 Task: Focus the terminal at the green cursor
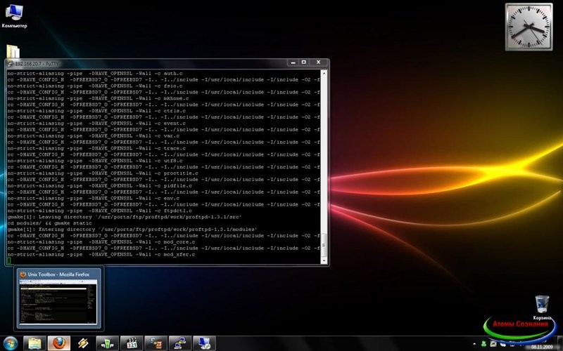coord(8,260)
